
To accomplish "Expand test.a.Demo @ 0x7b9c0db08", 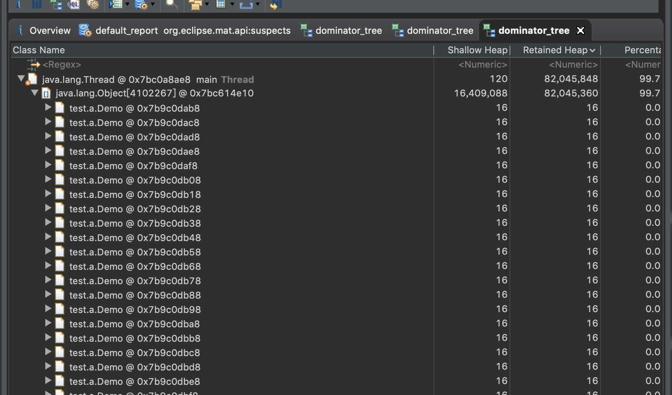I will 48,179.
